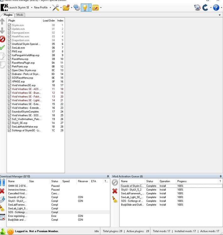Expand the yellow folder icon dropdown

coord(101,8)
